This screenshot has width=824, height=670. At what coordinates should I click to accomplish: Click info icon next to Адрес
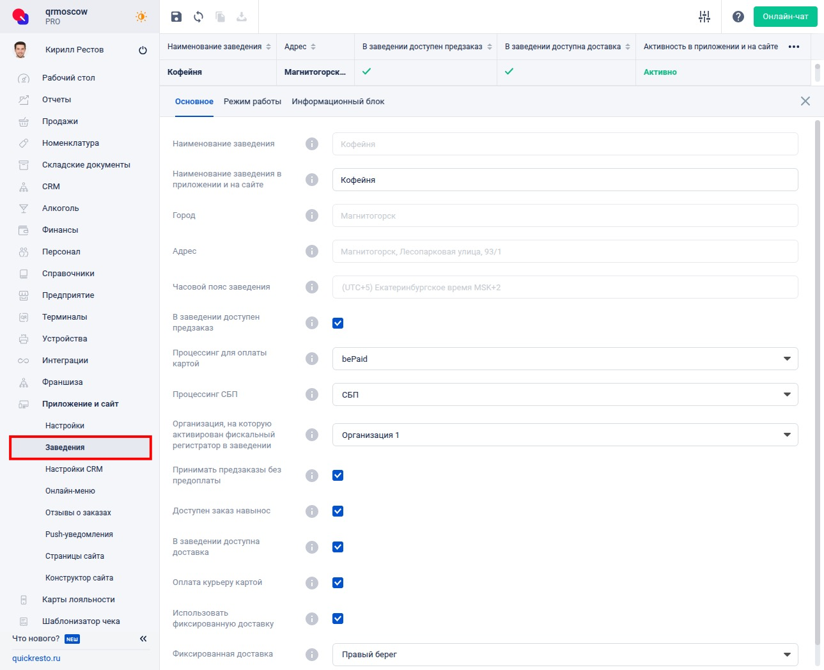point(312,251)
